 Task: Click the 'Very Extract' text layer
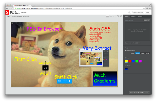coord(97,48)
